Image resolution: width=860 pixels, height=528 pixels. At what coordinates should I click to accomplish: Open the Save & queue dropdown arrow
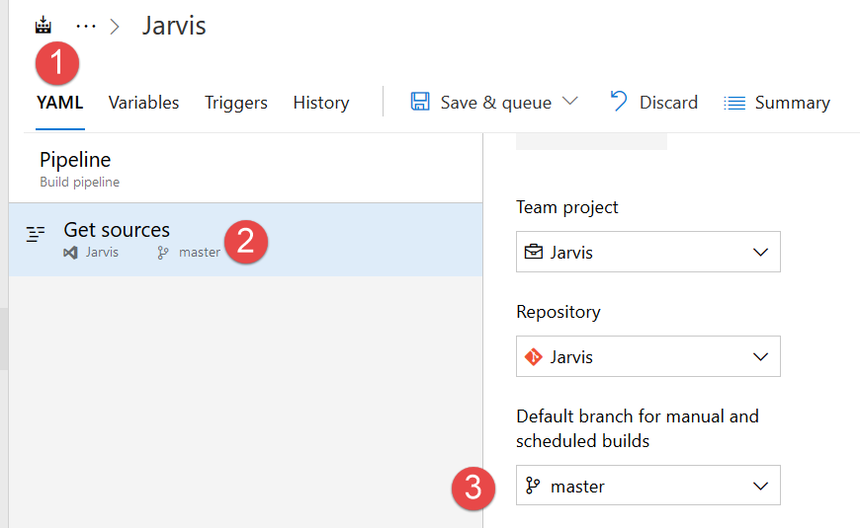[569, 102]
